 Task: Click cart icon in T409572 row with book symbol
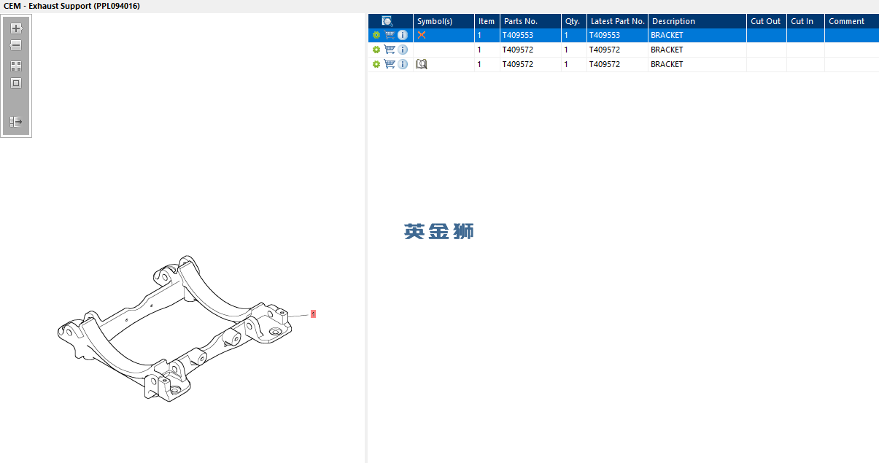[390, 64]
